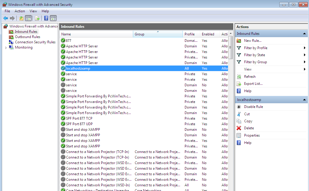Click green check icon of rule 877
Image resolution: width=309 pixels, height=191 pixels.
(63, 40)
